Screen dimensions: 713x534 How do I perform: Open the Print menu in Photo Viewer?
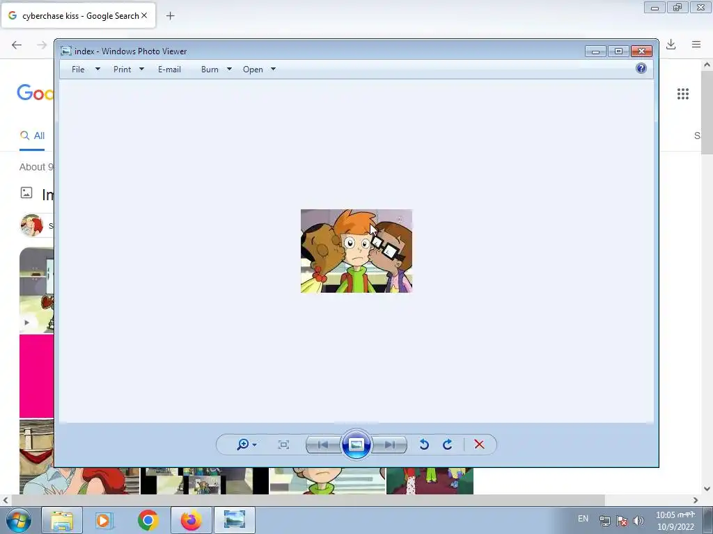pos(123,70)
